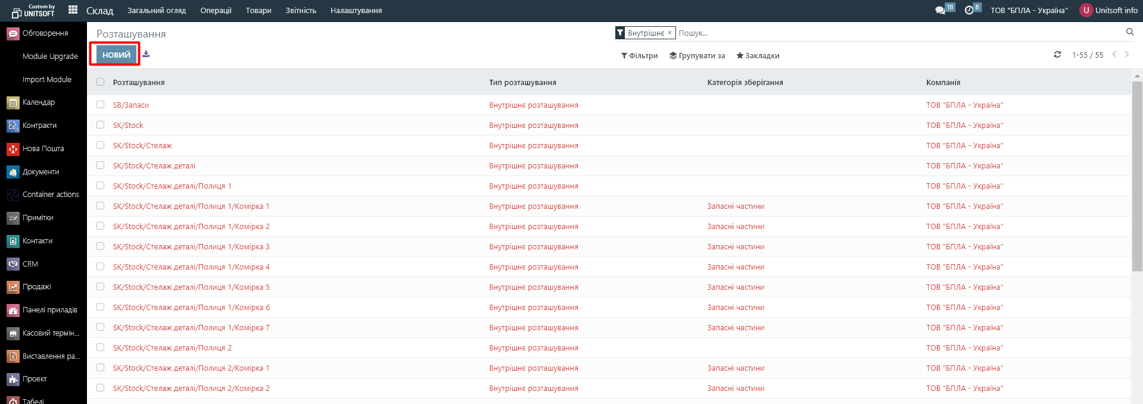Open the activities clock icon
Viewport: 1143px width, 404px height.
969,11
